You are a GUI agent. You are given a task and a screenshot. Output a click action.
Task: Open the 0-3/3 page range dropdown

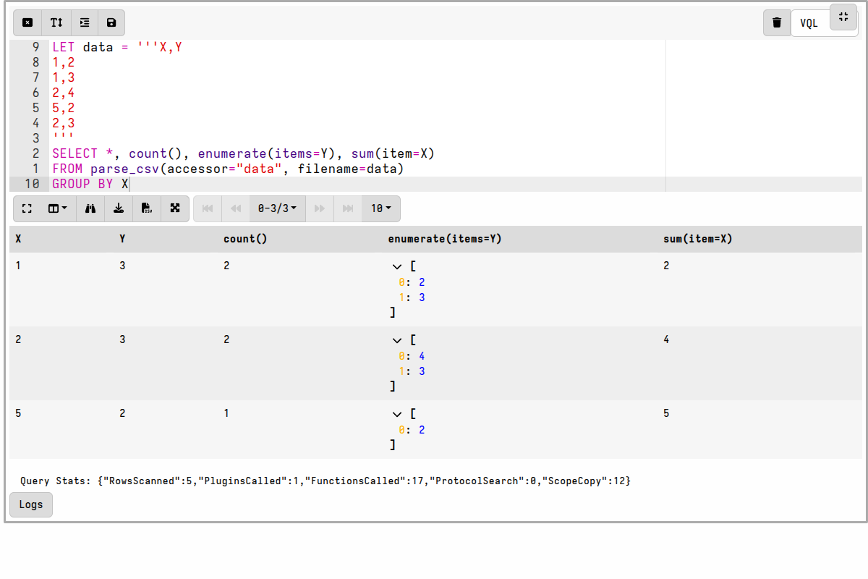(277, 208)
